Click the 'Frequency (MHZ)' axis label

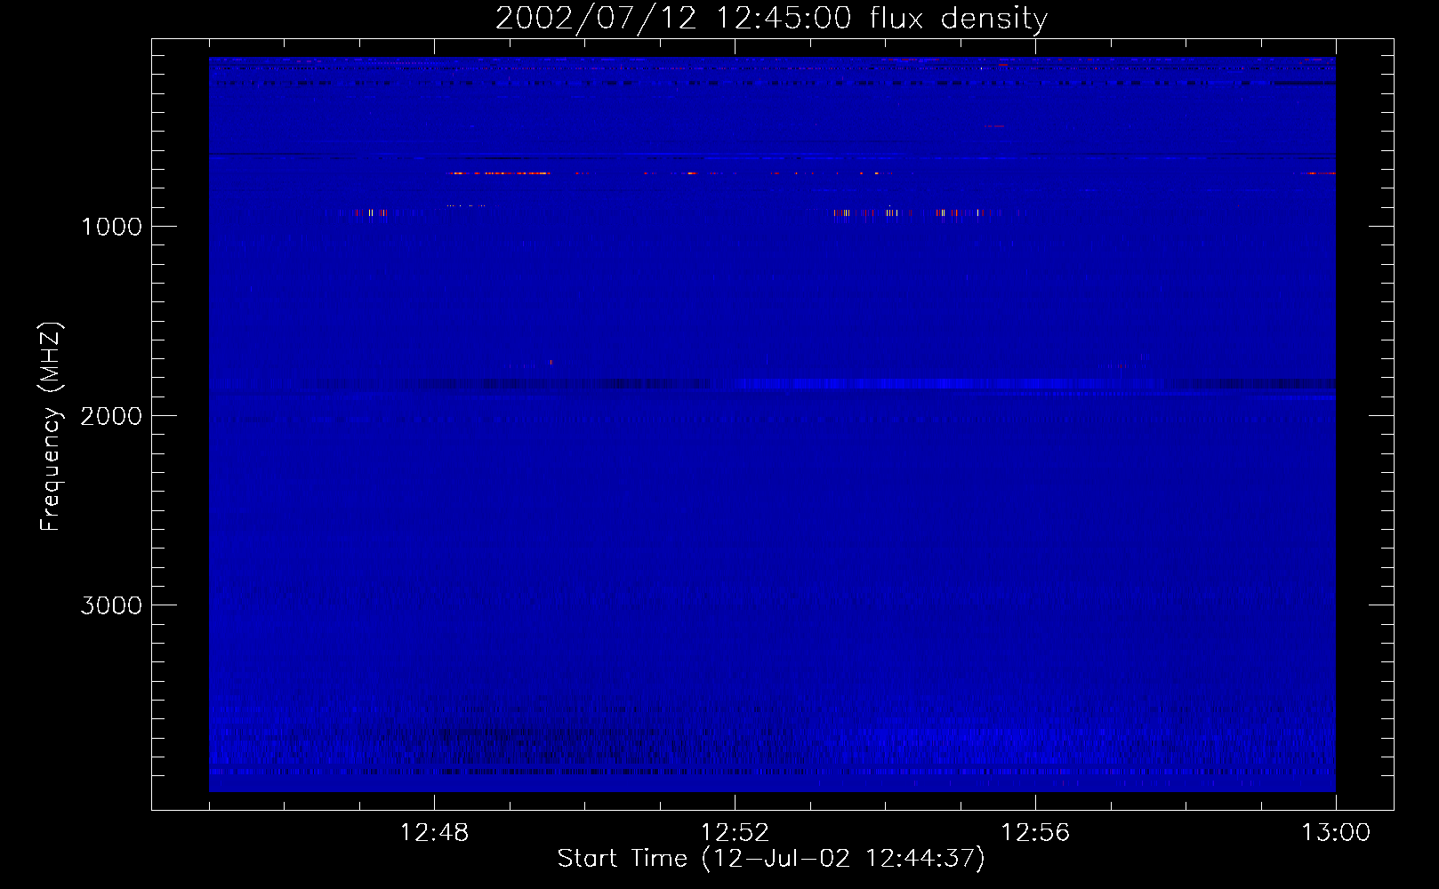(x=51, y=427)
